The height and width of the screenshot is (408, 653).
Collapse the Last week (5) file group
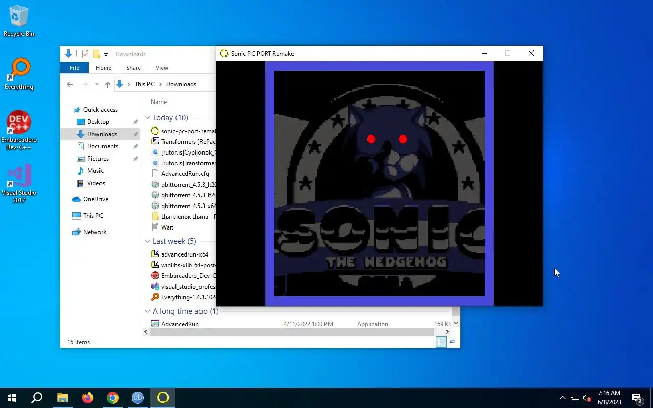tap(147, 241)
